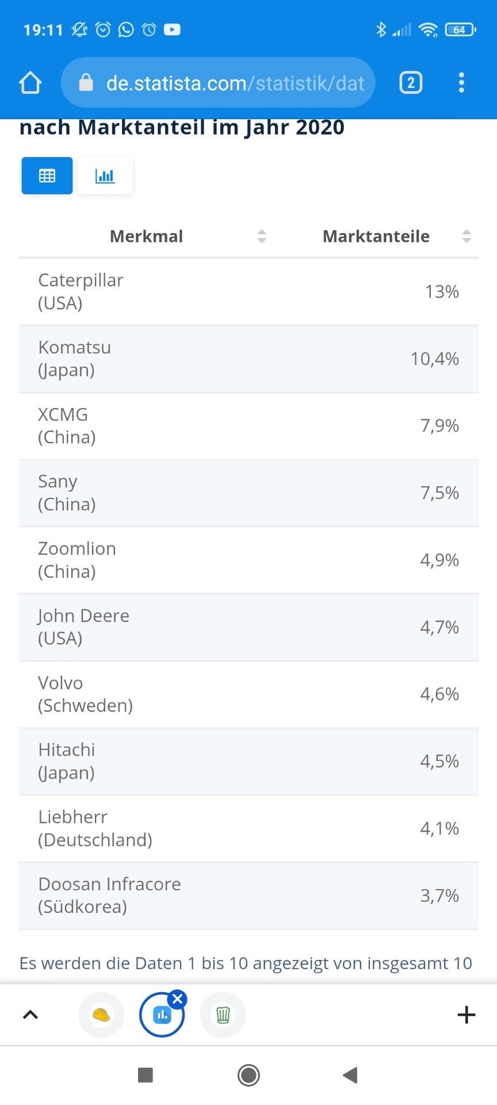Image resolution: width=497 pixels, height=1105 pixels.
Task: Sort the table by Merkmal column arrows
Action: 262,236
